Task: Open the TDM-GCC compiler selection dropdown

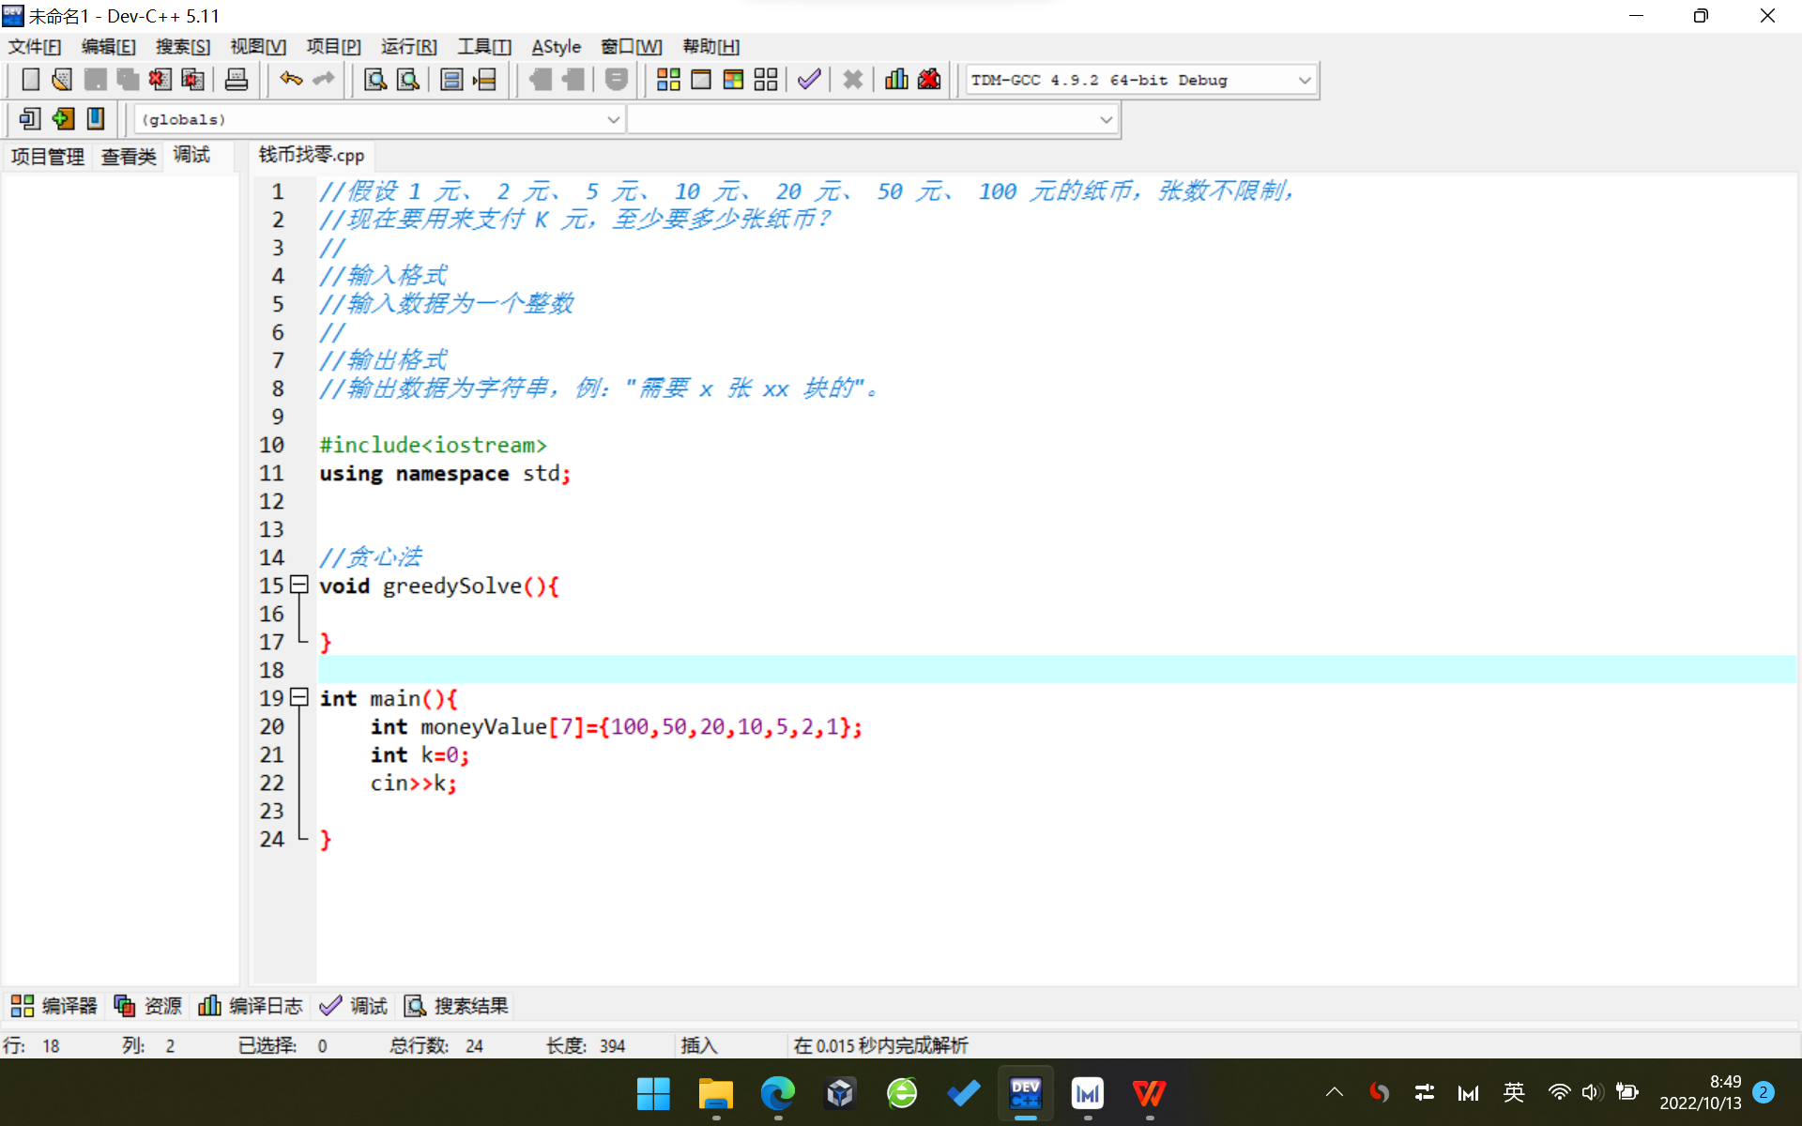Action: tap(1304, 81)
